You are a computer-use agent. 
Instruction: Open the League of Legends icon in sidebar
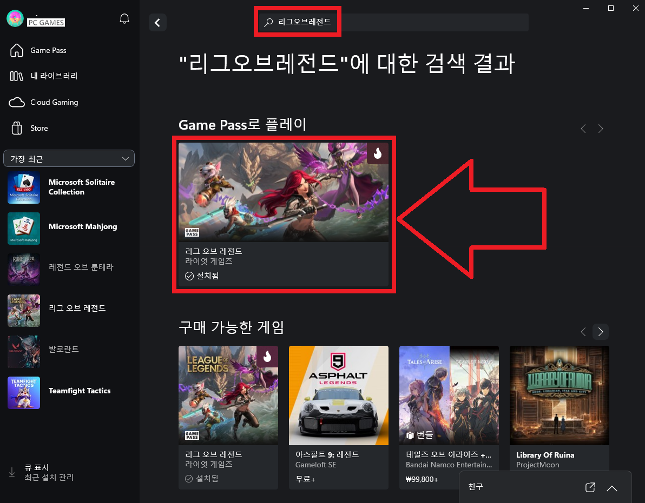24,311
